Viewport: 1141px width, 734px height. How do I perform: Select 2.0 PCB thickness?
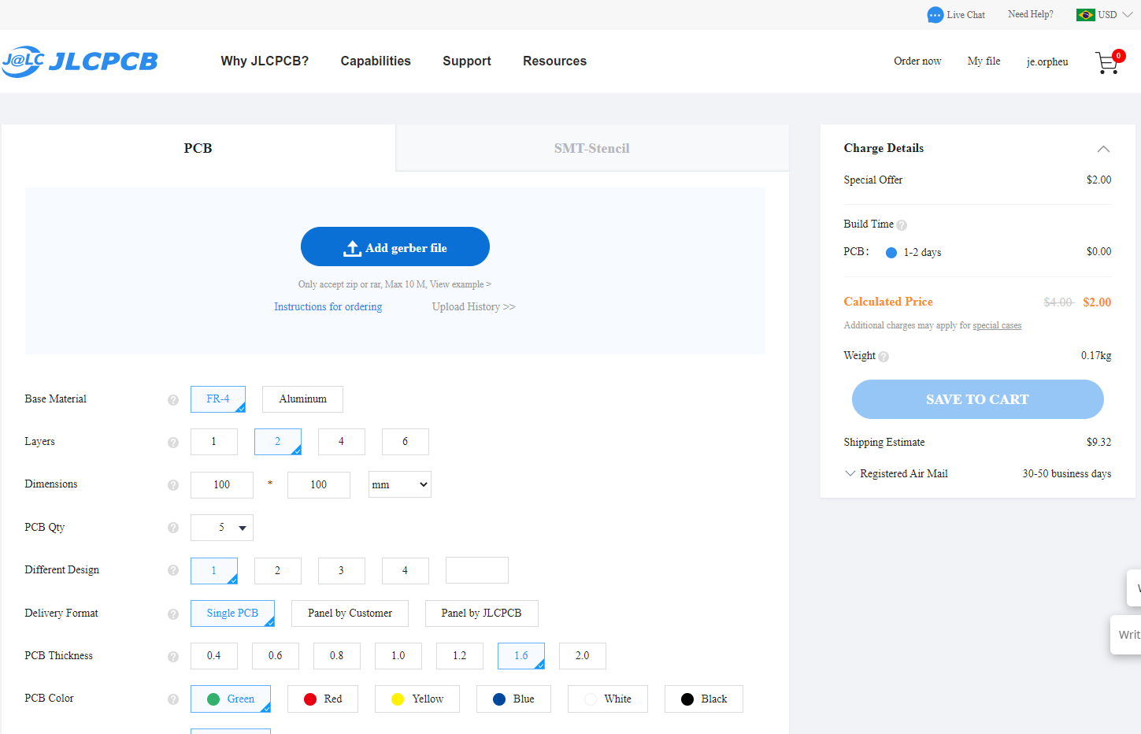tap(583, 656)
